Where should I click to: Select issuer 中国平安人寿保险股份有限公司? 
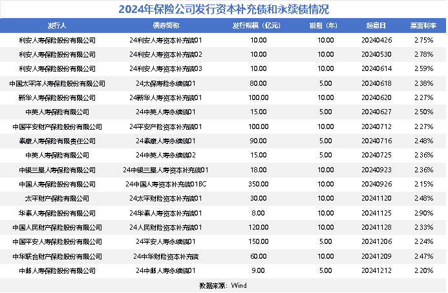(x=57, y=242)
